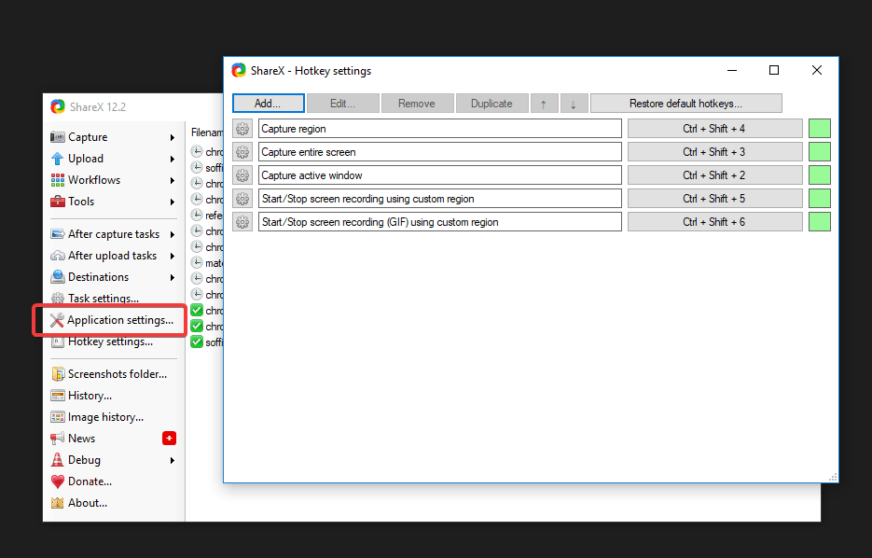872x558 pixels.
Task: Open Screenshots folder via its folder icon
Action: click(57, 374)
